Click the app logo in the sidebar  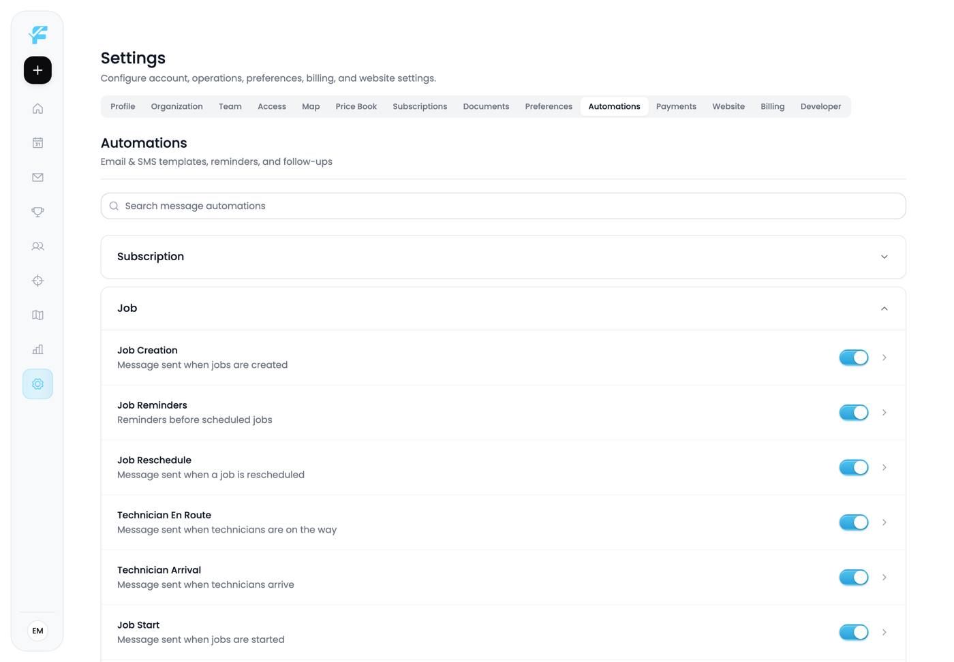click(38, 34)
